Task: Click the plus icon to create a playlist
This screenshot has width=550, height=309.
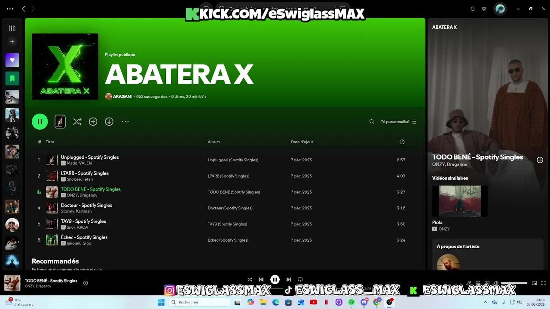Action: (x=12, y=42)
